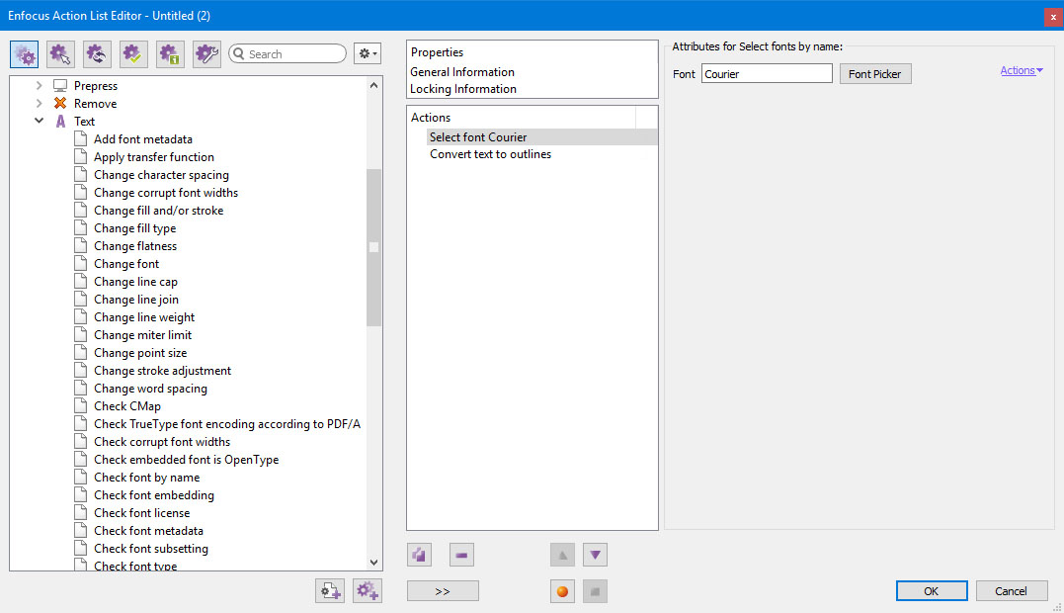Screen dimensions: 1064x613
Task: Click the gear with cursor arrow filter icon
Action: point(60,54)
